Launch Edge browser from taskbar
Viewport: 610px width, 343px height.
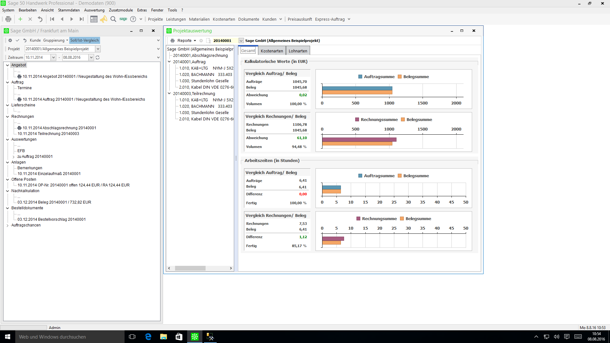(148, 337)
